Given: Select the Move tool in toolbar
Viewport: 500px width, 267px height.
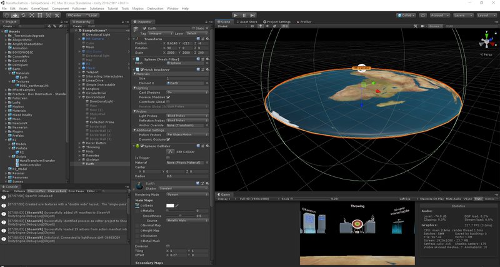Looking at the screenshot, I should tap(14, 15).
